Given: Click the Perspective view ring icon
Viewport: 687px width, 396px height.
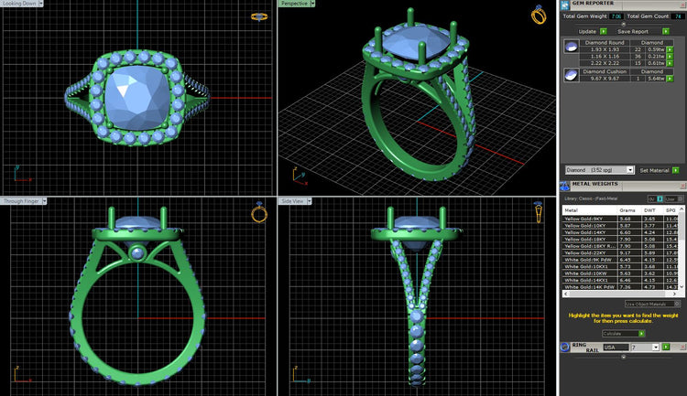Looking at the screenshot, I should [x=539, y=15].
